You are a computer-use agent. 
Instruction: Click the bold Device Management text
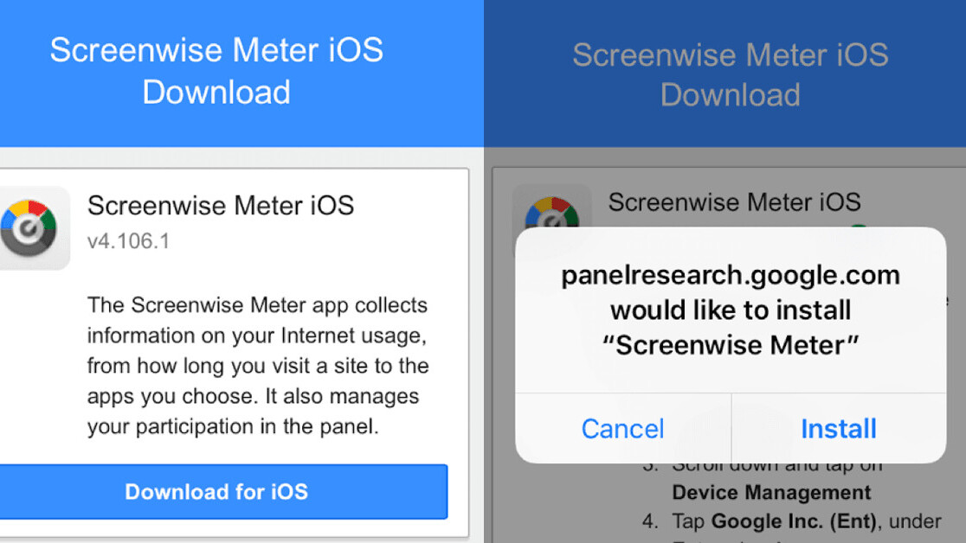point(771,493)
